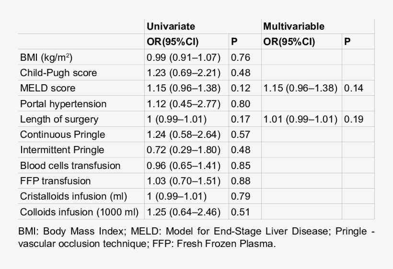This screenshot has height=269, width=393.
Task: Select the odds ratio "1.25 (0.64–2.46)" cell
Action: 184,212
